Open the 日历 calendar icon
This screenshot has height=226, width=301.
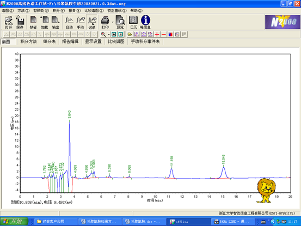point(133,22)
